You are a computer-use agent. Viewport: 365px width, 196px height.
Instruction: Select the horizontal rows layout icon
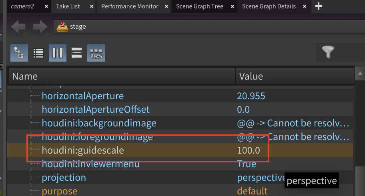pyautogui.click(x=76, y=53)
